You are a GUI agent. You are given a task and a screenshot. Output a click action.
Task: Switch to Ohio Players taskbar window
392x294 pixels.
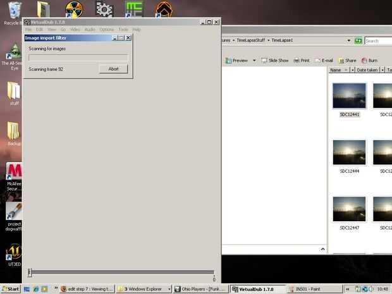click(201, 289)
